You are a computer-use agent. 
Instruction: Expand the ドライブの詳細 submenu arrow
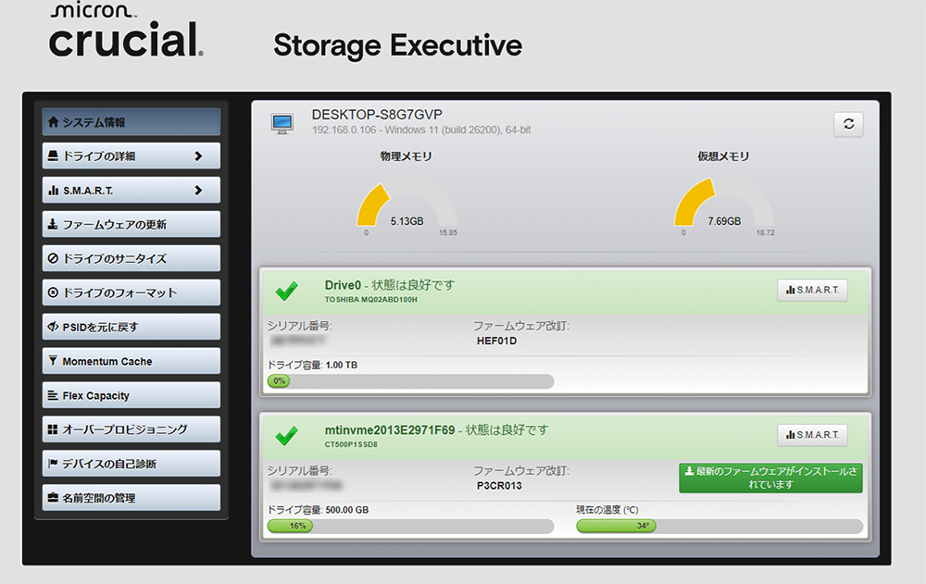click(198, 156)
